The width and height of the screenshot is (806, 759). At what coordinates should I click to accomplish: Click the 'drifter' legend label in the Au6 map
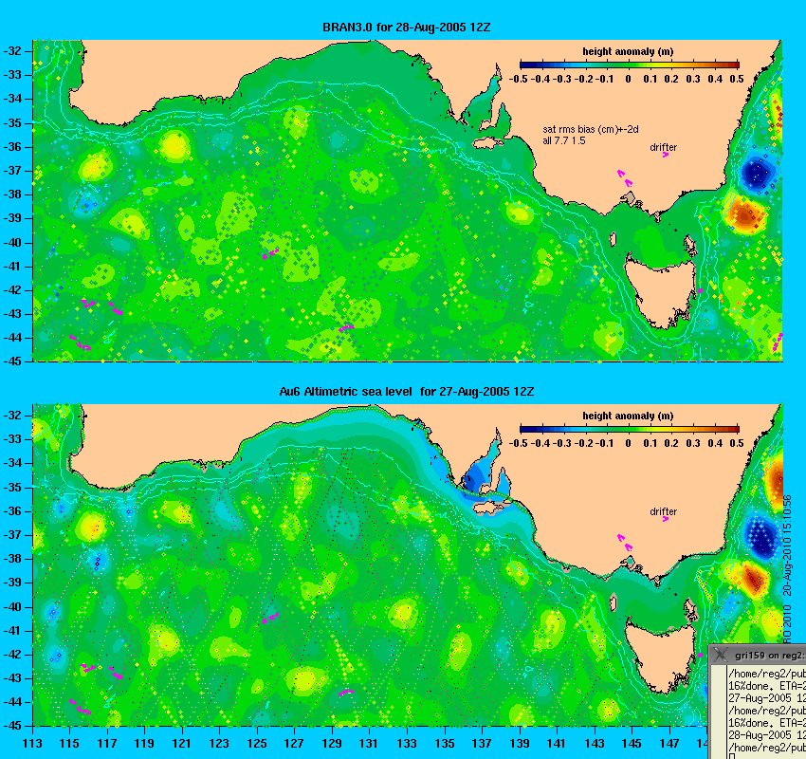[663, 511]
